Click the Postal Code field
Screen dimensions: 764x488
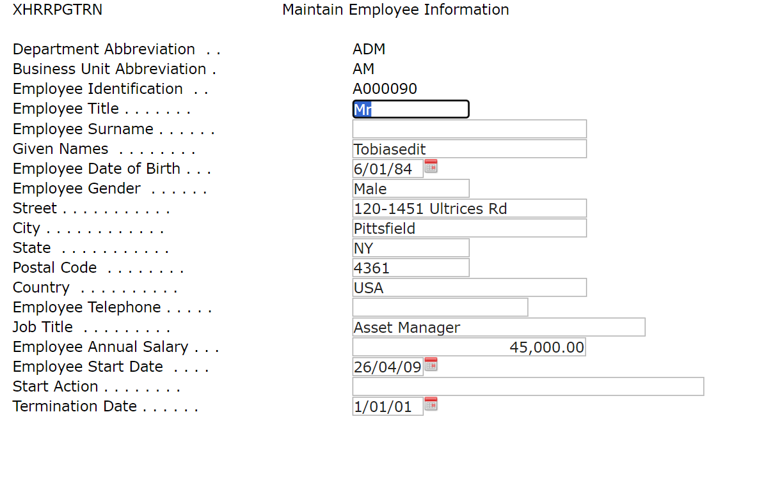point(410,268)
